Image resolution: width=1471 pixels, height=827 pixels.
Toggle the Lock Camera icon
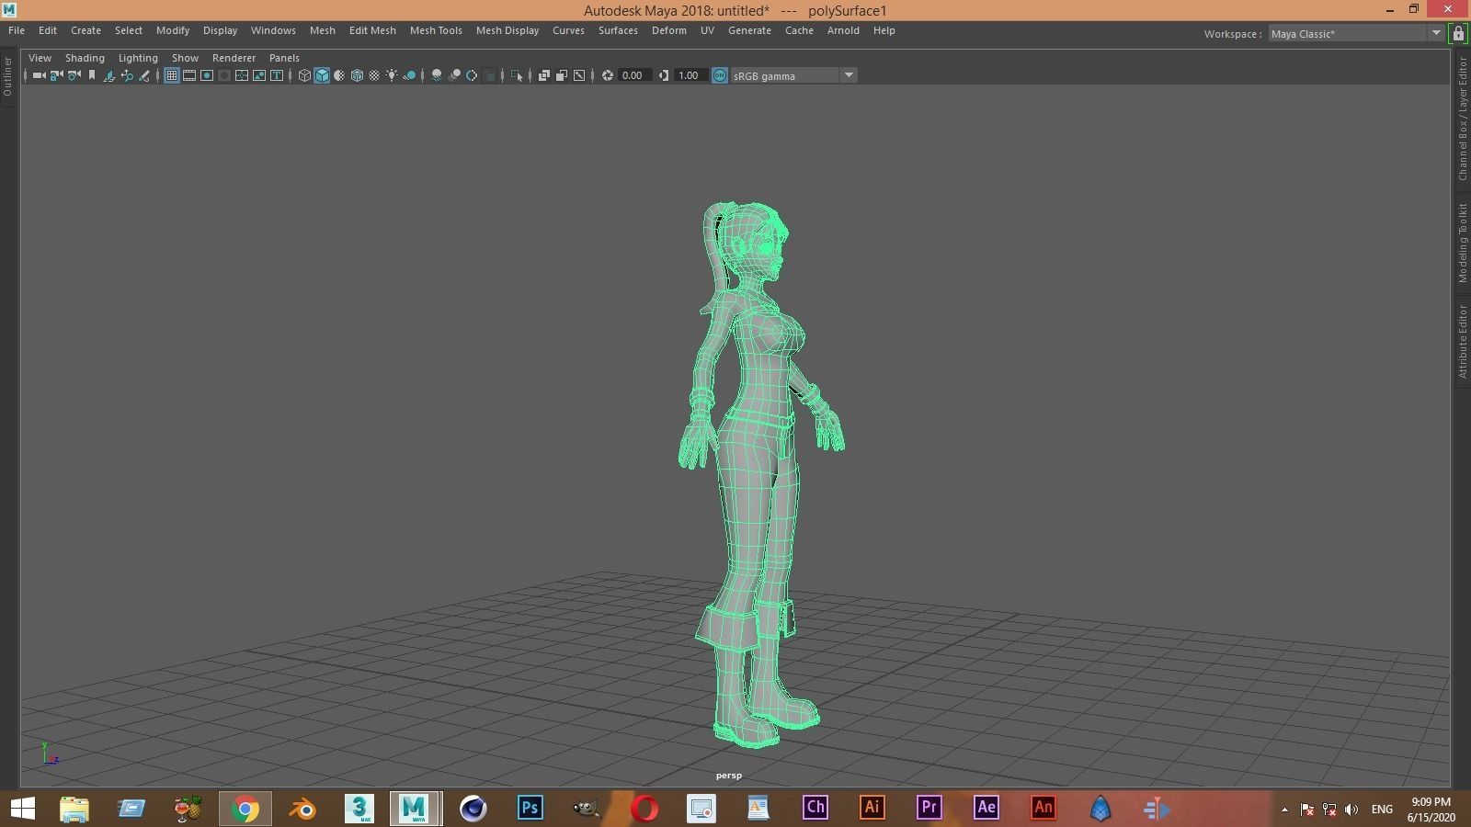click(56, 75)
